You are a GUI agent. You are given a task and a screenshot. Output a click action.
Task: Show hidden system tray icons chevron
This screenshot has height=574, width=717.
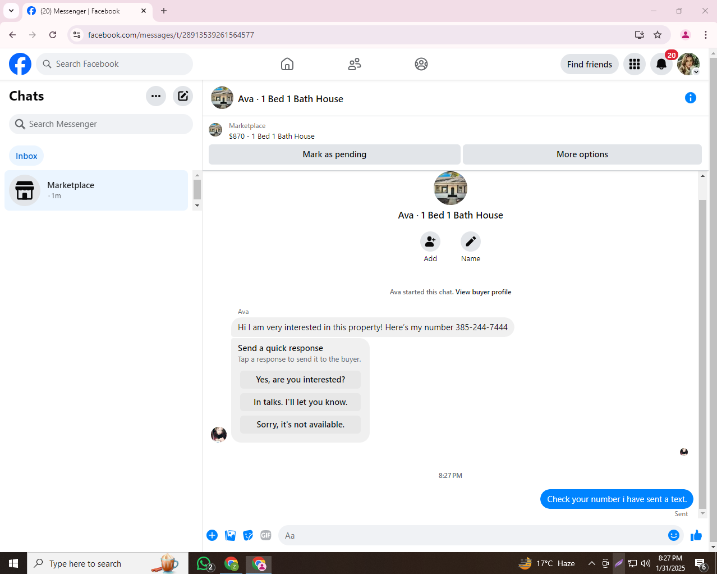[x=592, y=563]
